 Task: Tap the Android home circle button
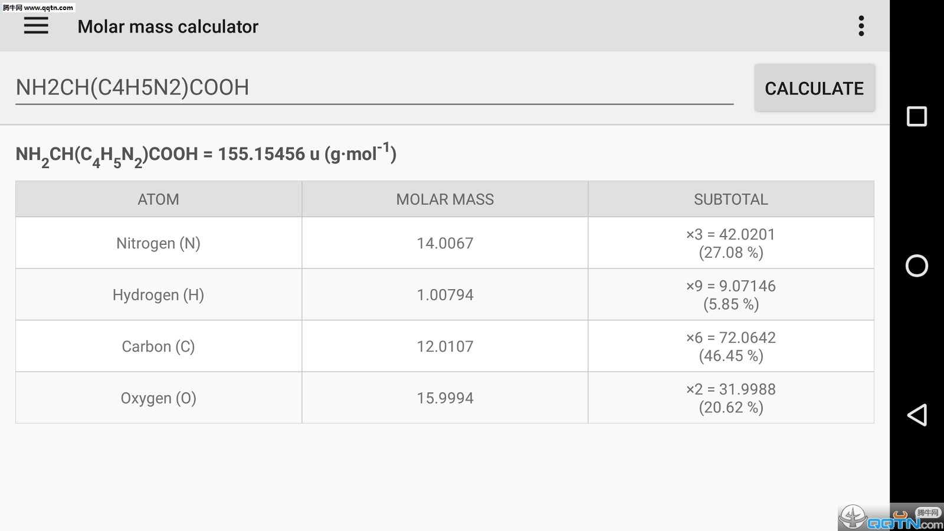(916, 265)
